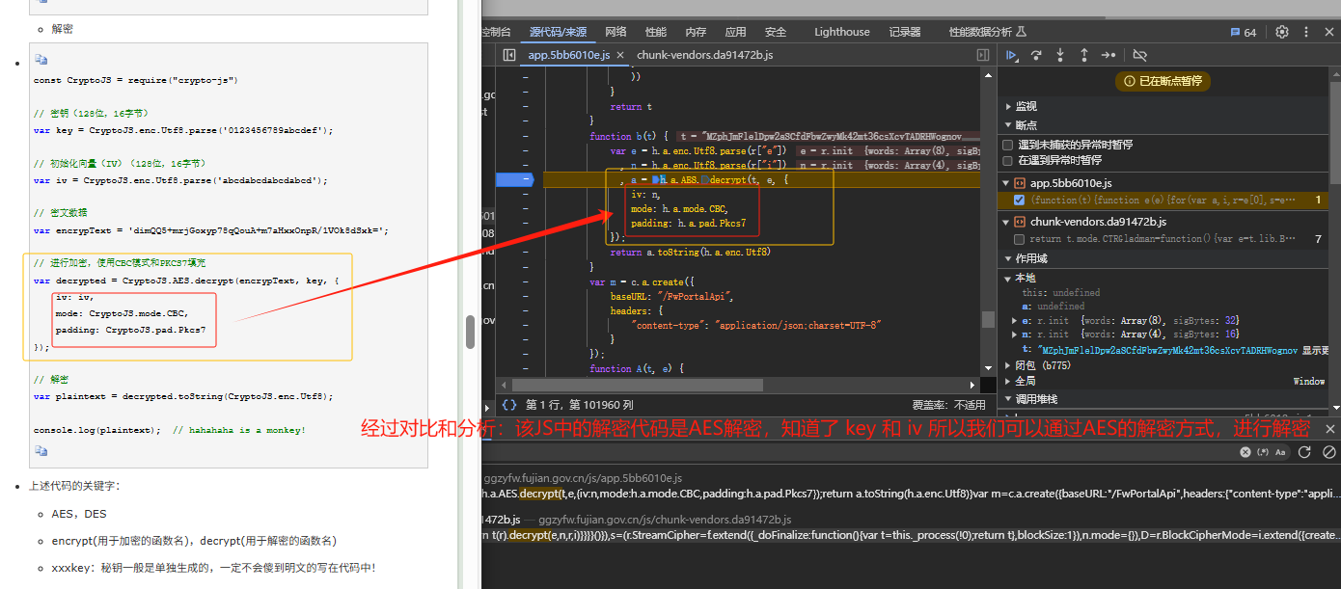
Task: Collapse app.5bb6010e.js breakpoint group
Action: point(1006,183)
